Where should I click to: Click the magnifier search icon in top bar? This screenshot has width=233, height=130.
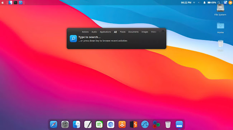click(x=219, y=2)
